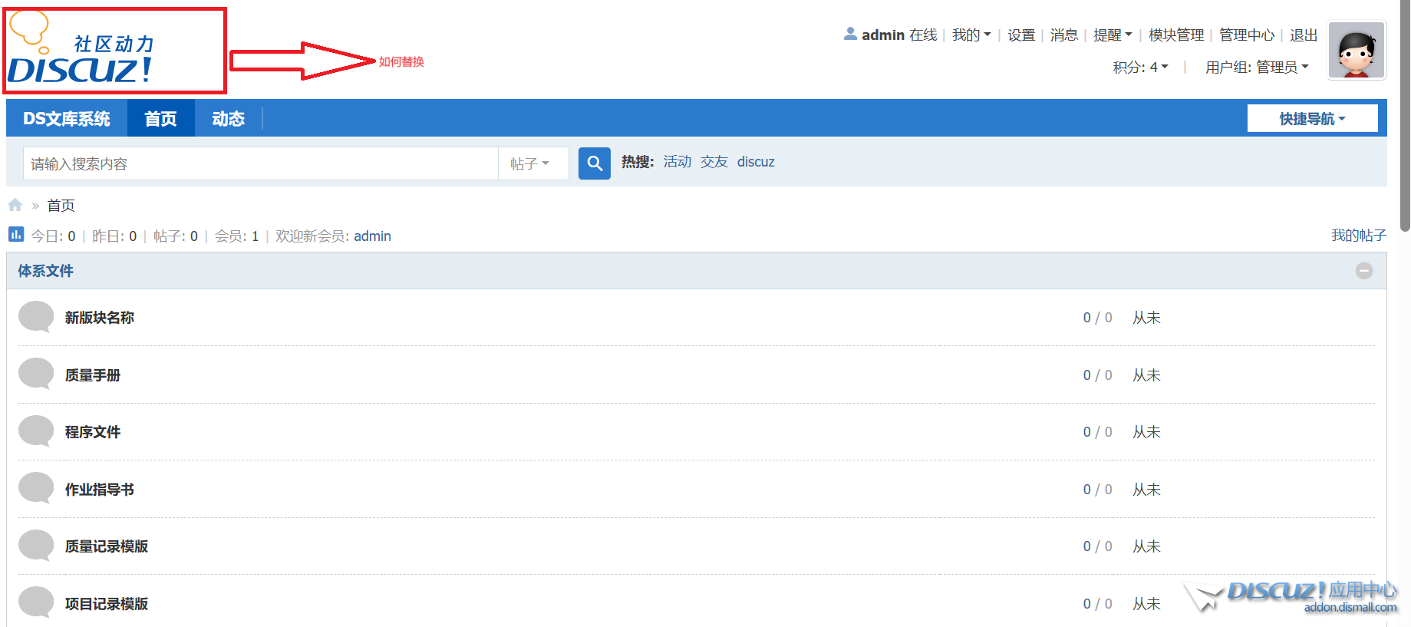The height and width of the screenshot is (627, 1411).
Task: Collapse the 体系文件 category section
Action: [1363, 271]
